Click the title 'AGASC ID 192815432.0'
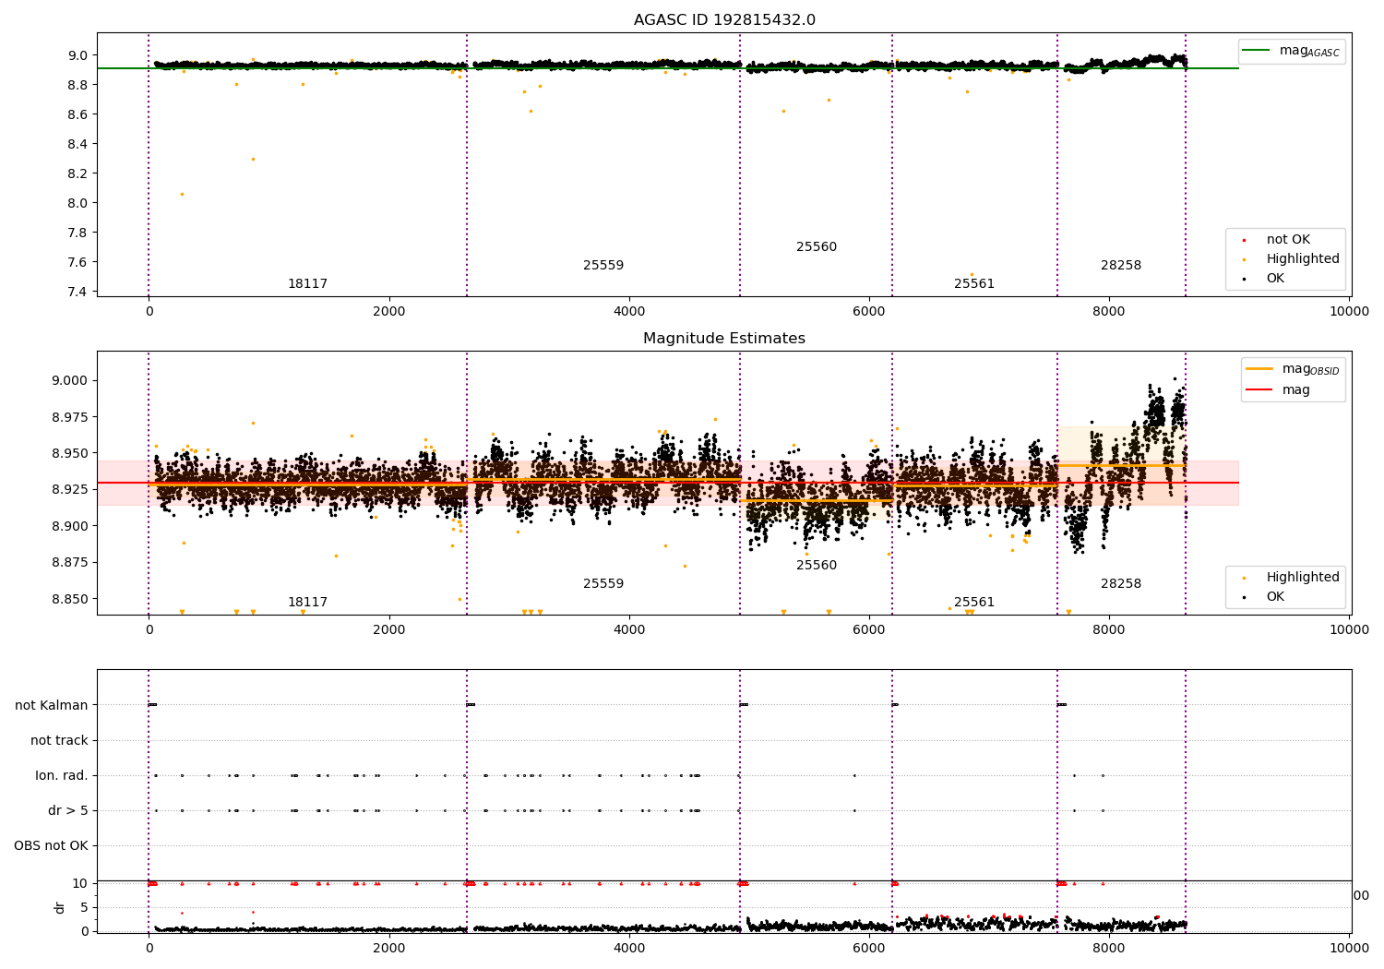Screen dimensions: 1384x969 click(x=724, y=20)
